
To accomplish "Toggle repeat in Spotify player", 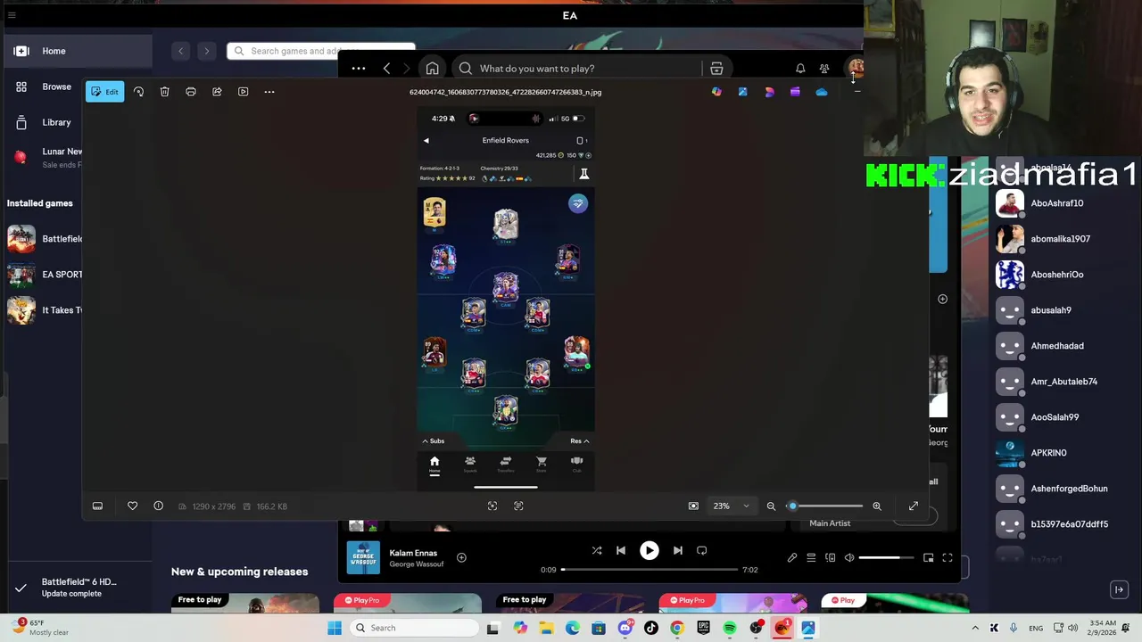I will click(701, 551).
